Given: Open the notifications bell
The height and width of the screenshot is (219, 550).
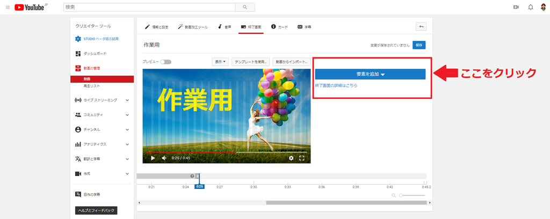Looking at the screenshot, I should (530, 7).
